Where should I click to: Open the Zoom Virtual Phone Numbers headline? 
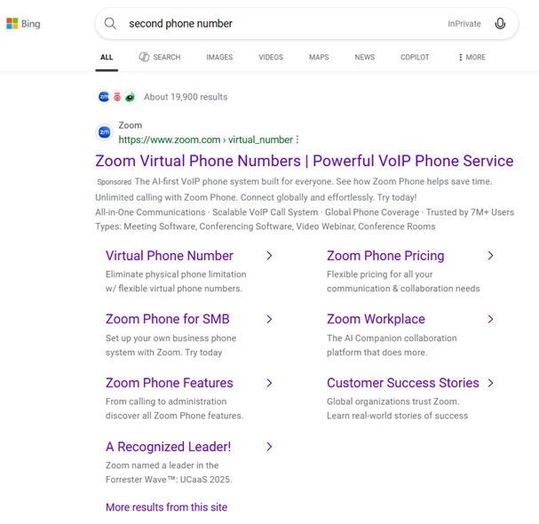tap(304, 161)
